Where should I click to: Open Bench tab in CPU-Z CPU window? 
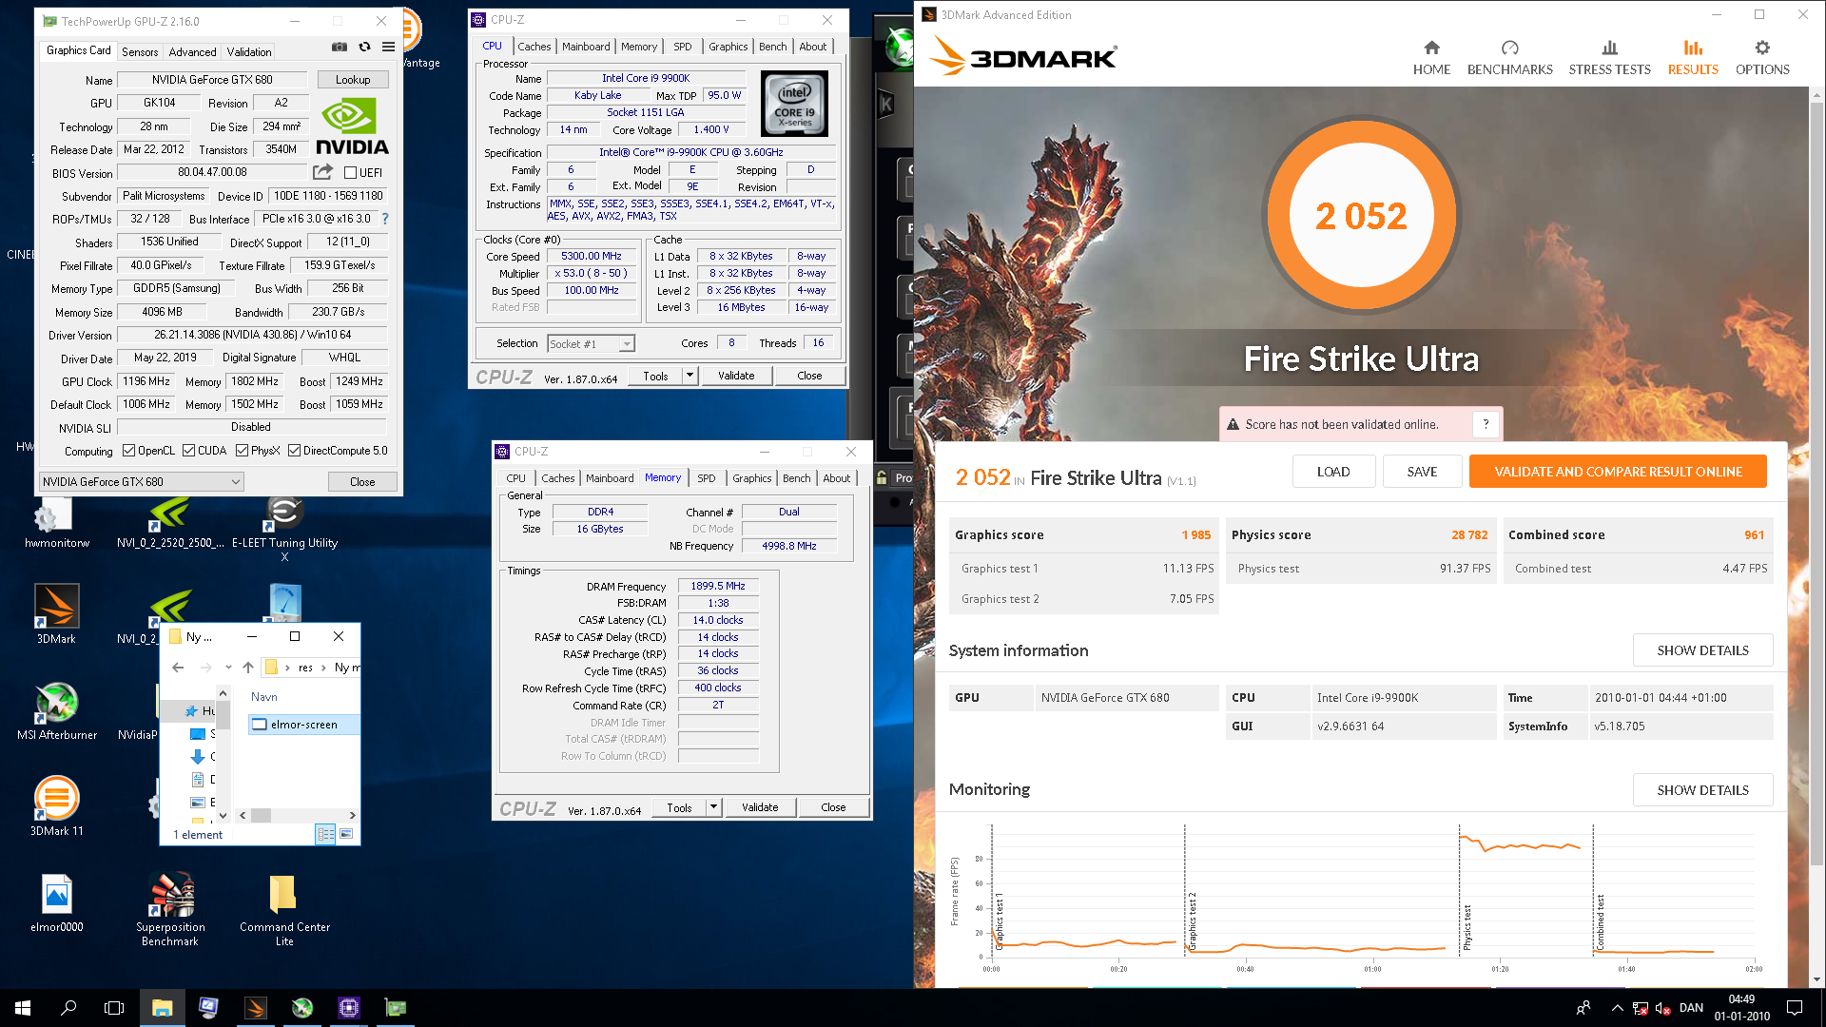(772, 46)
